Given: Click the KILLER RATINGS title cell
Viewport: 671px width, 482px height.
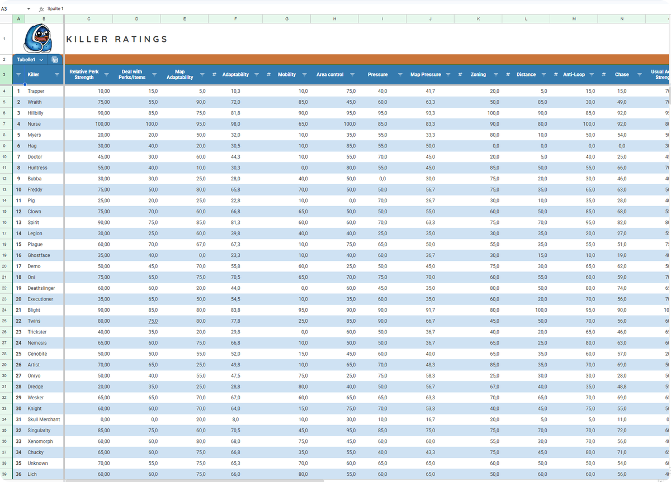Looking at the screenshot, I should point(117,39).
